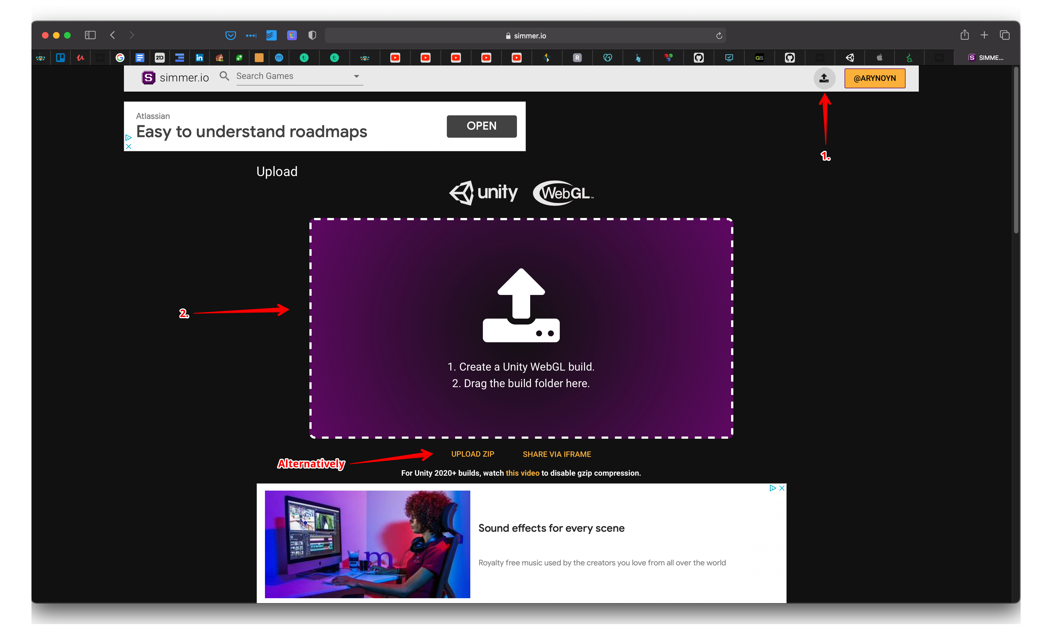Reload the simmer.io page

coord(719,36)
